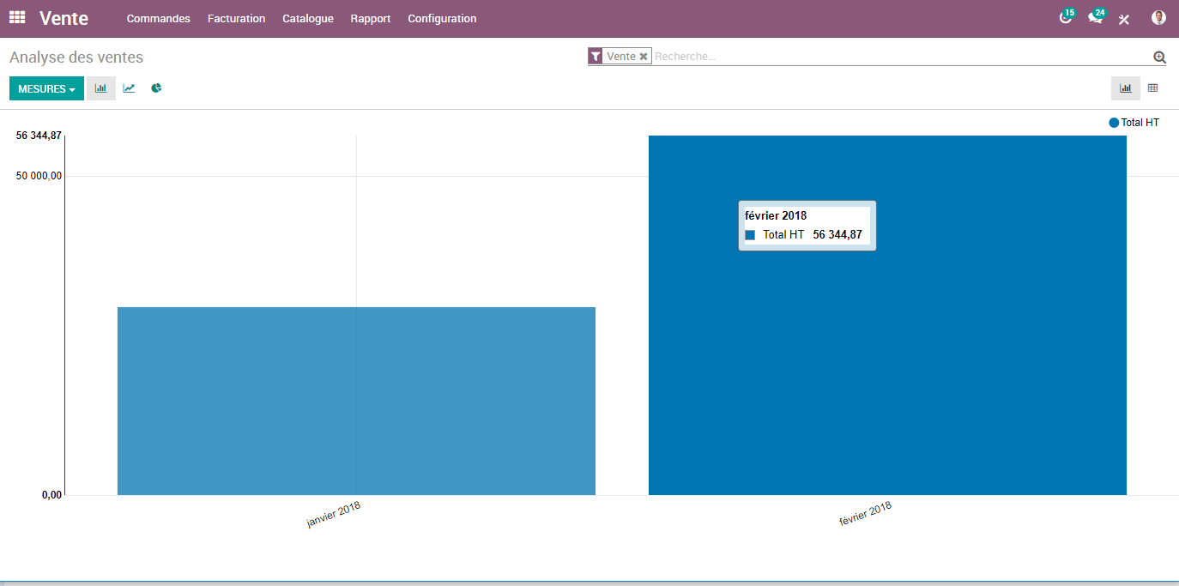Click the février 2018 bar
This screenshot has width=1179, height=586.
887,315
